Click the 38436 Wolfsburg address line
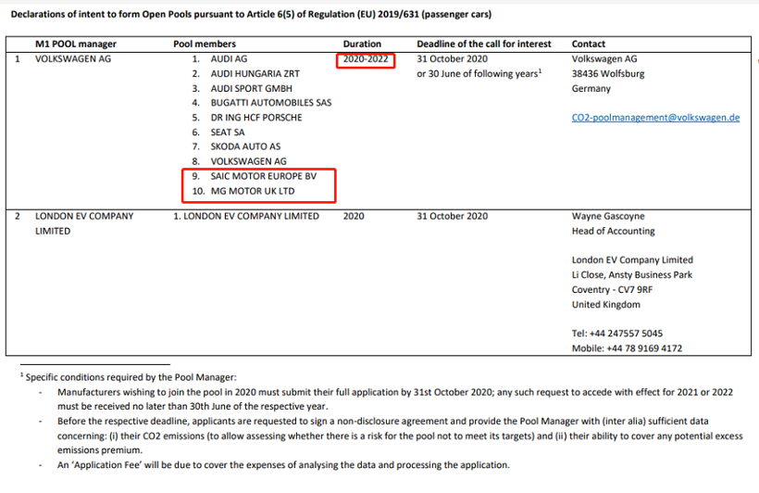 pos(608,74)
